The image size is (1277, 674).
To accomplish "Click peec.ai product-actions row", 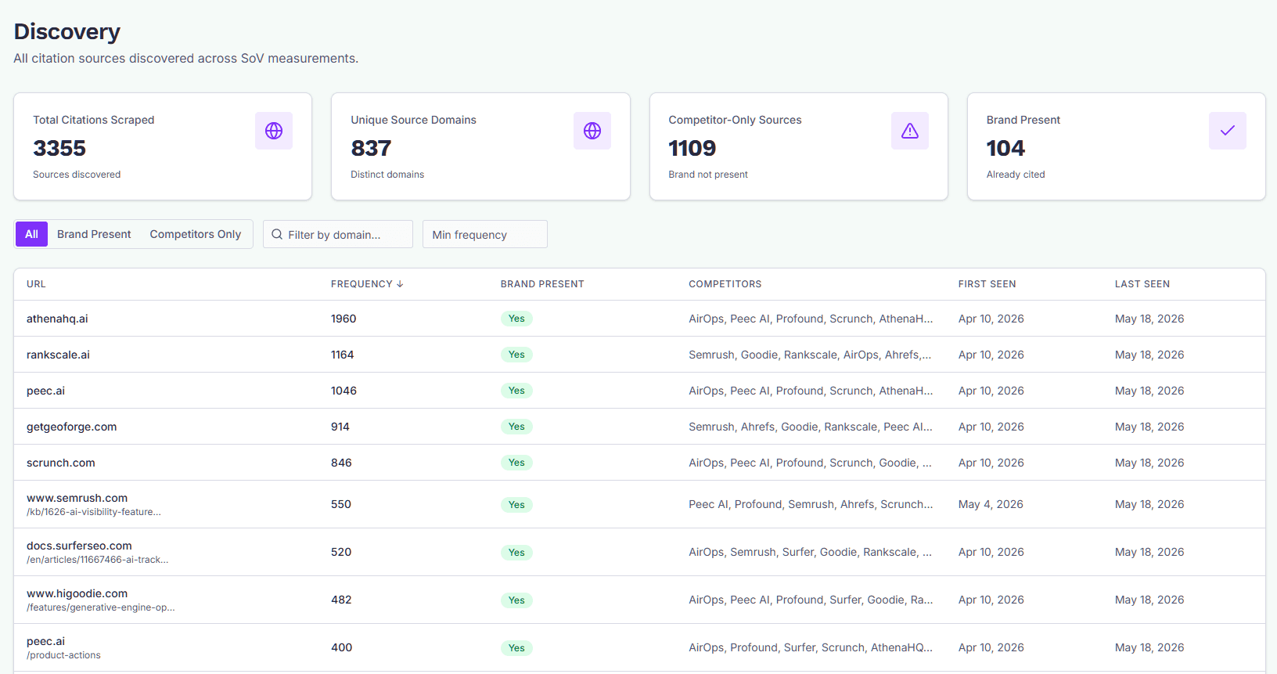I will click(639, 647).
